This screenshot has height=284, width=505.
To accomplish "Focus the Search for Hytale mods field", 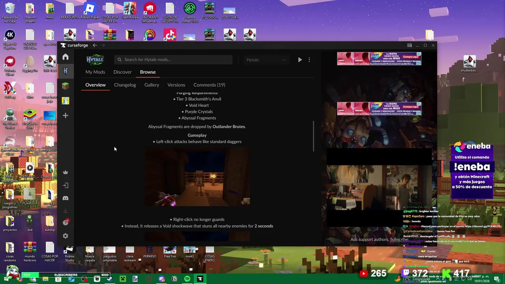I will 174,60.
